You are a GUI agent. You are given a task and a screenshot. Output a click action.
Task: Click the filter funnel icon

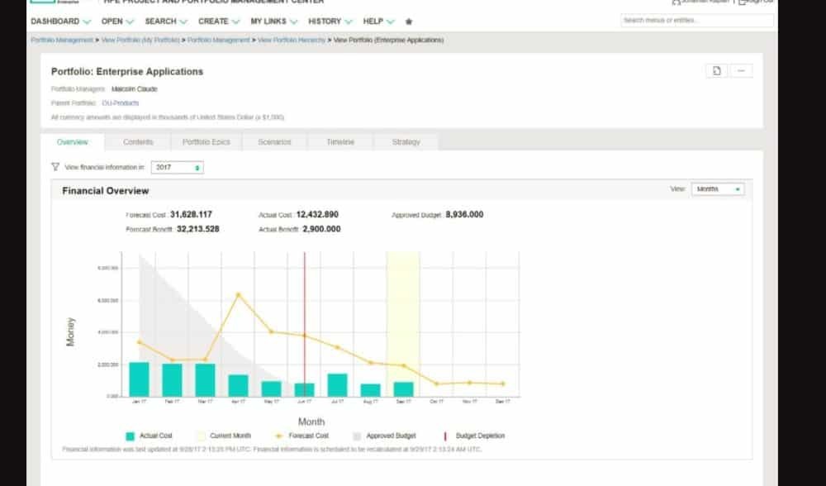click(55, 167)
